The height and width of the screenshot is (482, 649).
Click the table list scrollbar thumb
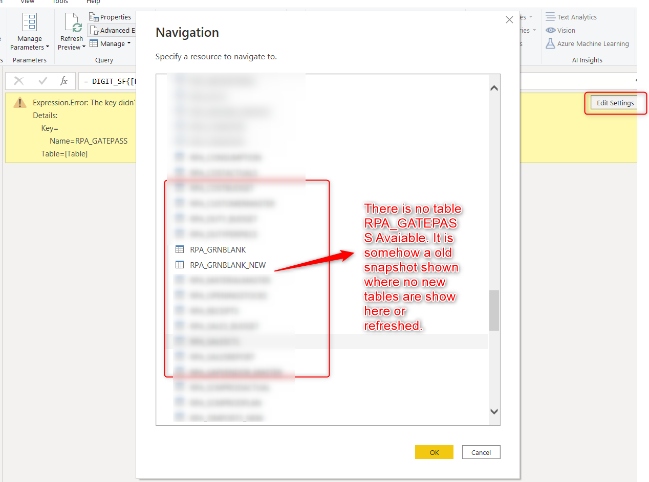(494, 310)
